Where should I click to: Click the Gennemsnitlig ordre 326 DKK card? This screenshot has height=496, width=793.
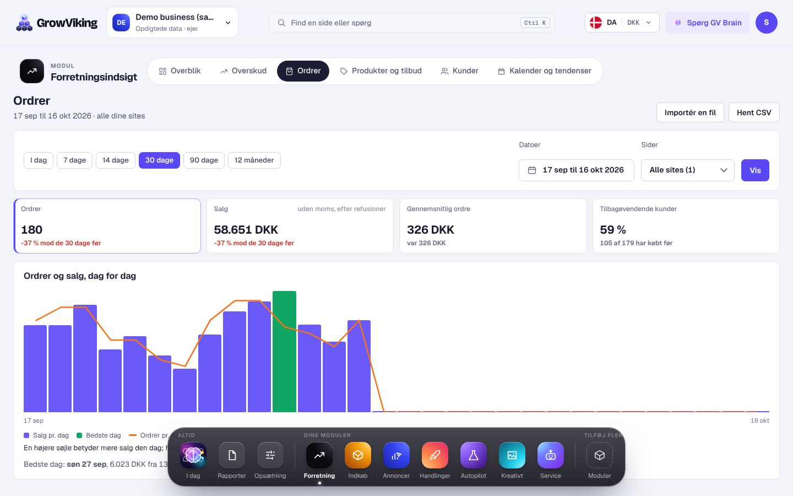click(x=493, y=226)
